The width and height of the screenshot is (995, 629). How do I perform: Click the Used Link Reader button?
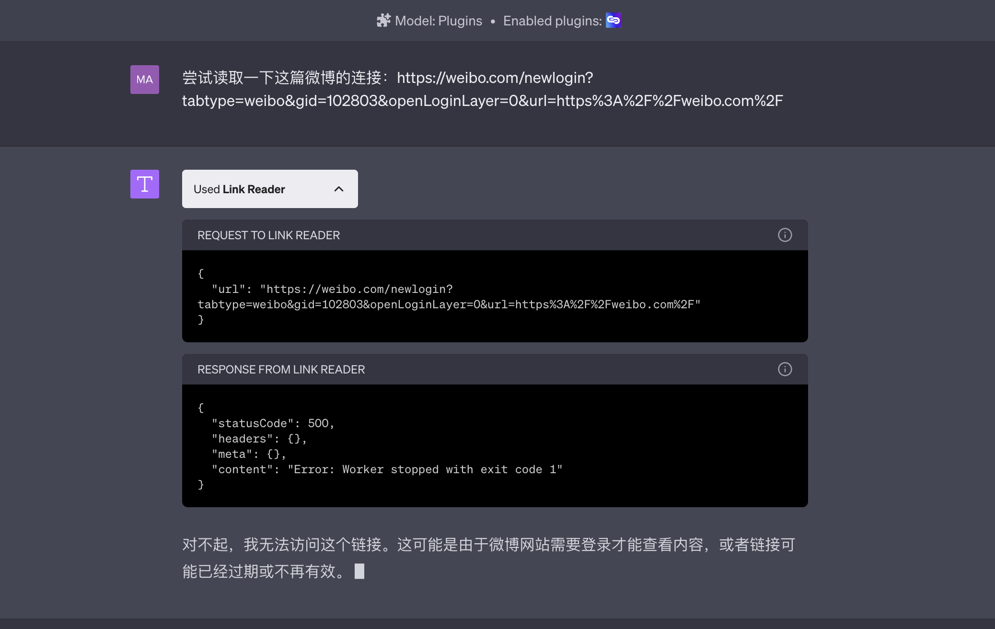270,189
